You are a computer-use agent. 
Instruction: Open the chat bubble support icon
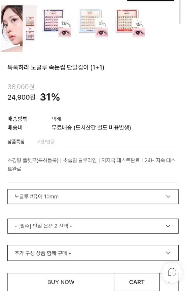click(172, 272)
